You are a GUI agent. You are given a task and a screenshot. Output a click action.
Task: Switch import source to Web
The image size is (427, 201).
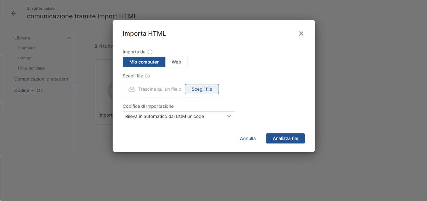pyautogui.click(x=176, y=62)
